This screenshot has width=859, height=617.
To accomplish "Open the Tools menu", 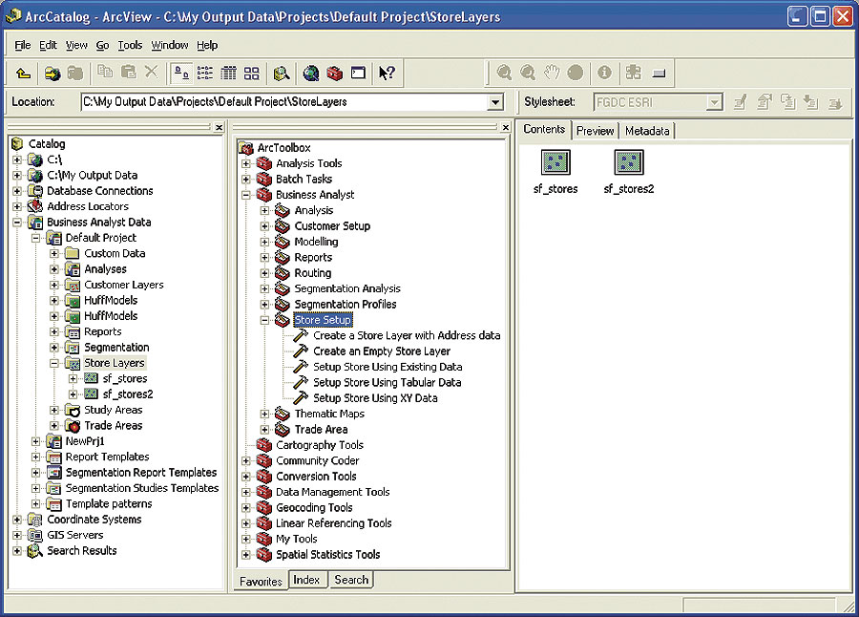I will tap(130, 45).
